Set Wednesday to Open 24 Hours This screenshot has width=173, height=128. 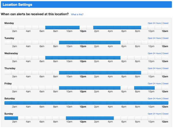pyautogui.click(x=154, y=53)
